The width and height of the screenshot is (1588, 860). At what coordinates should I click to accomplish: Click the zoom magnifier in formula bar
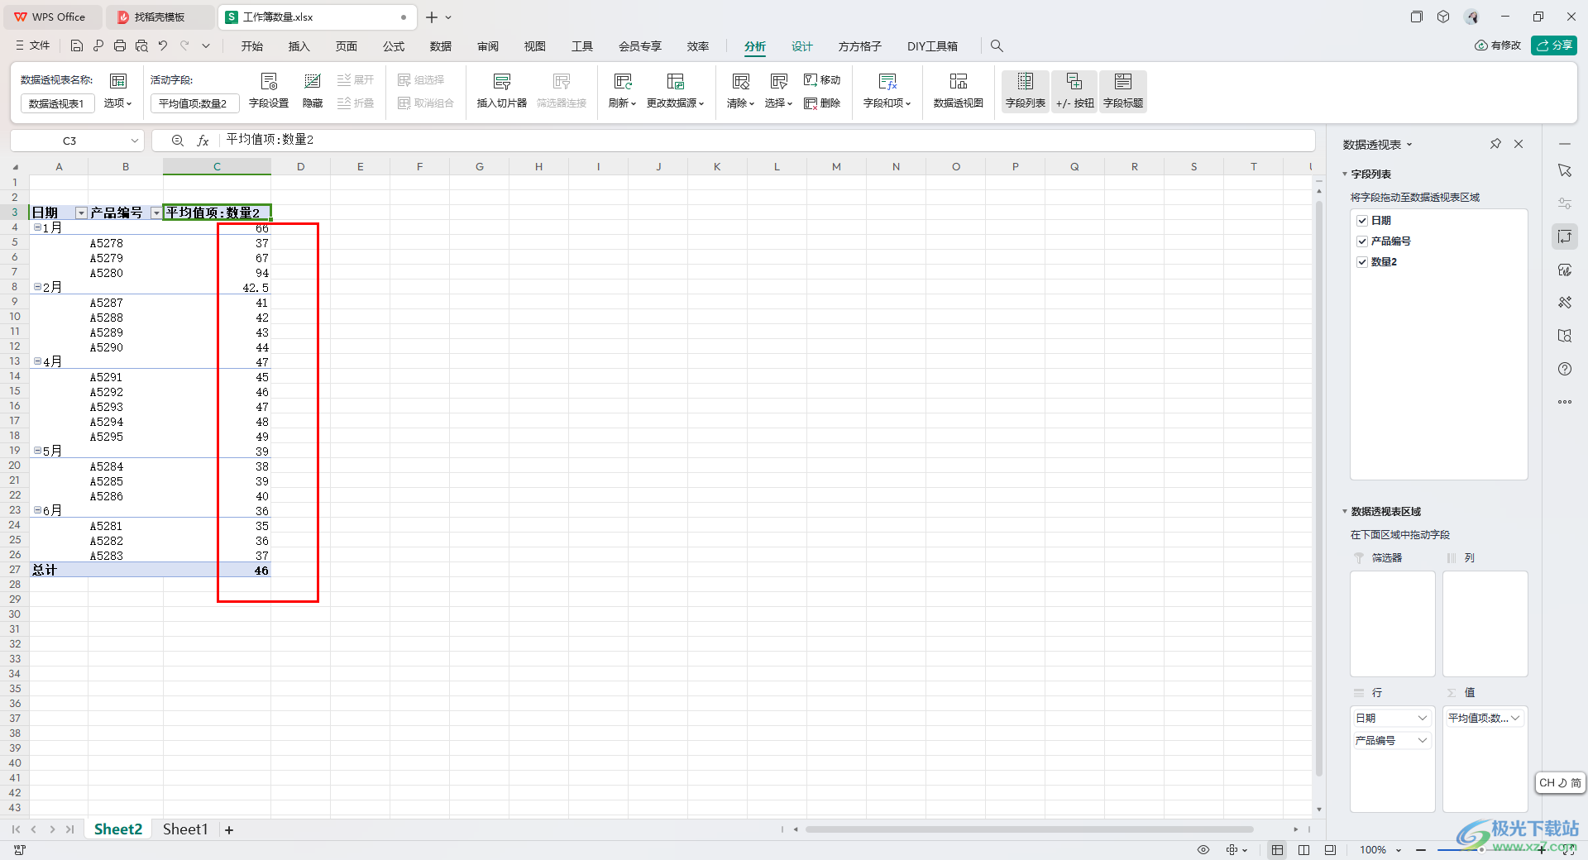(x=177, y=141)
